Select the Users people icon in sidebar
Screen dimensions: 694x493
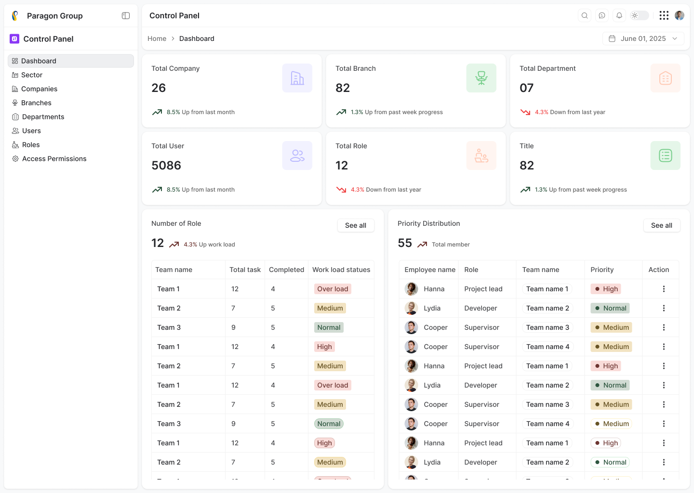tap(15, 130)
